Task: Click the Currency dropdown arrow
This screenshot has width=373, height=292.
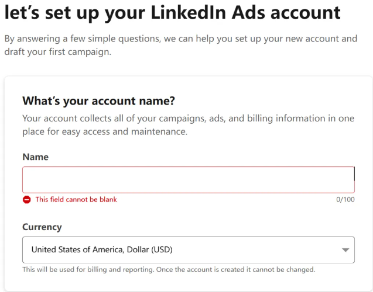Action: pyautogui.click(x=345, y=250)
